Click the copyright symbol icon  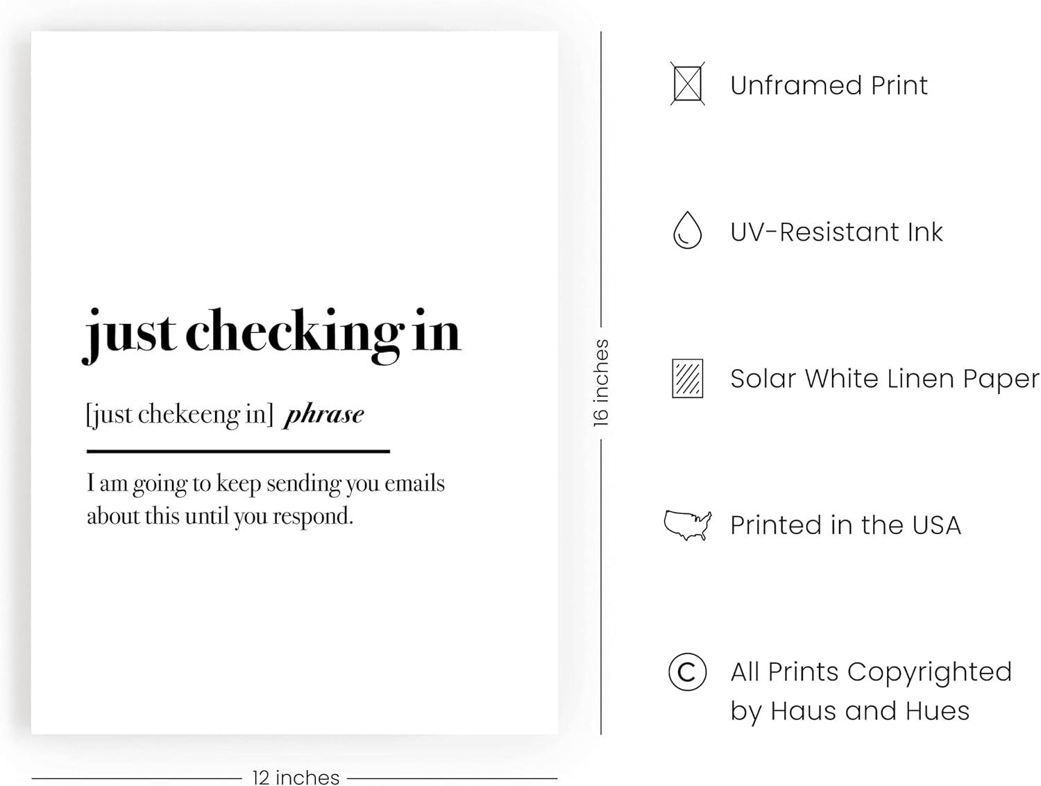[687, 672]
